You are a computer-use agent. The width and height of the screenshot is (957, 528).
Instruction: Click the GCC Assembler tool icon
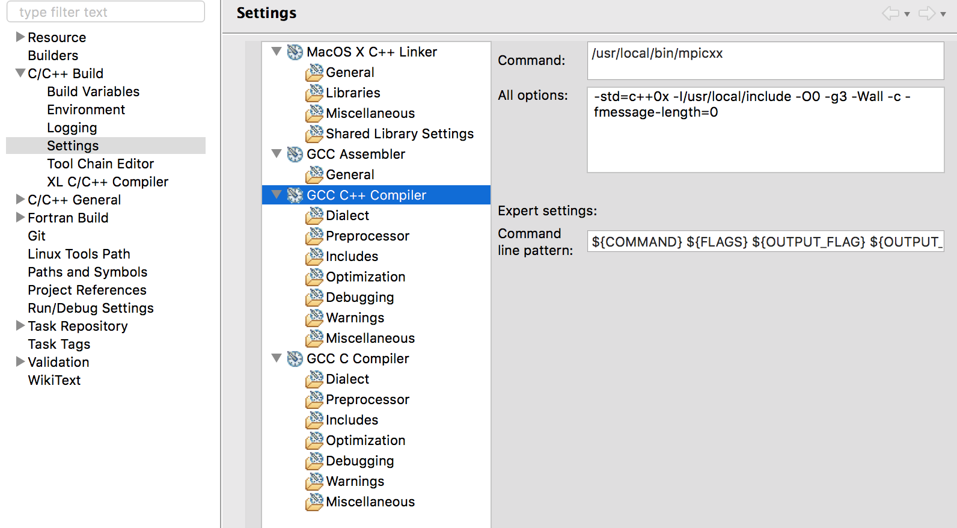point(295,155)
